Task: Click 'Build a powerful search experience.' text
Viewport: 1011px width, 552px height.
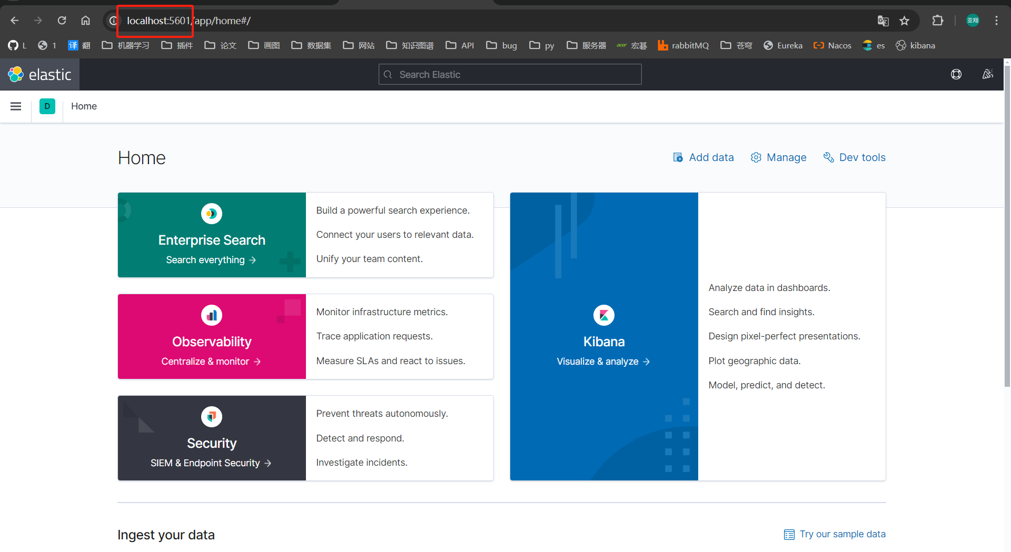Action: (393, 210)
